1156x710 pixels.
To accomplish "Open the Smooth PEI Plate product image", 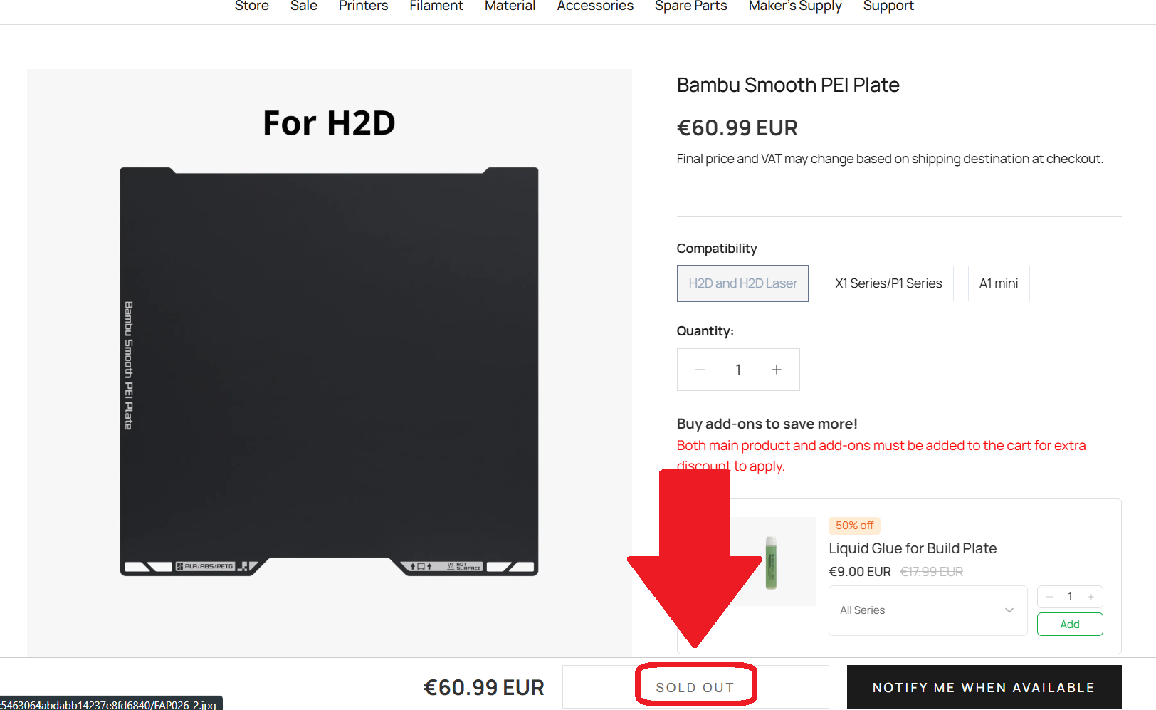I will (329, 363).
